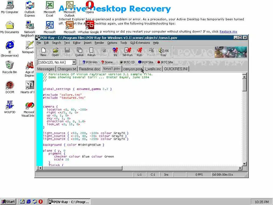The height and width of the screenshot is (205, 273).
Task: Launch Internet Explorer from the quick launch bar
Action: tap(29, 202)
